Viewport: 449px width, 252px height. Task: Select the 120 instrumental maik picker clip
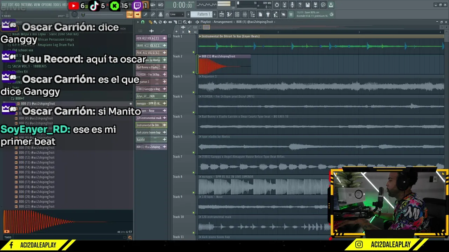click(151, 118)
